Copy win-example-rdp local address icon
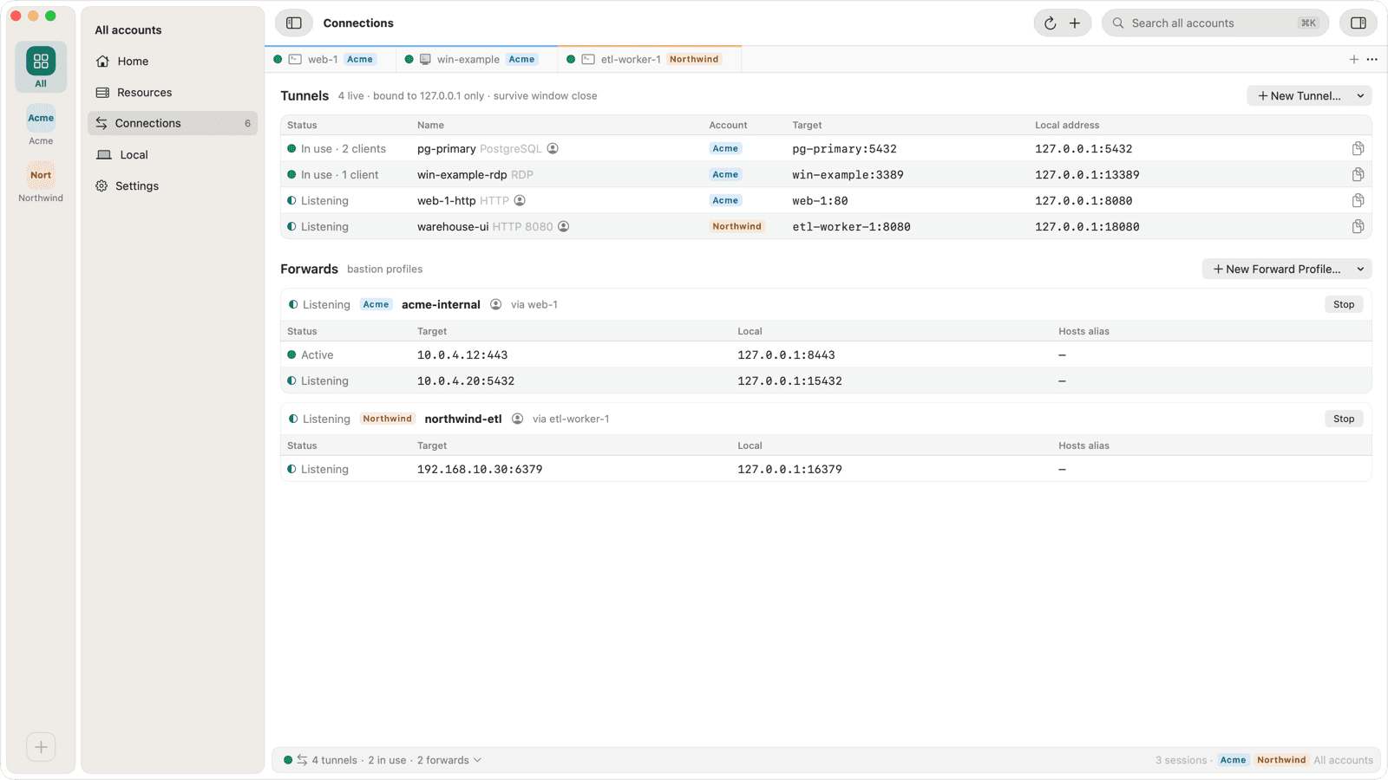1388x780 pixels. (1358, 175)
